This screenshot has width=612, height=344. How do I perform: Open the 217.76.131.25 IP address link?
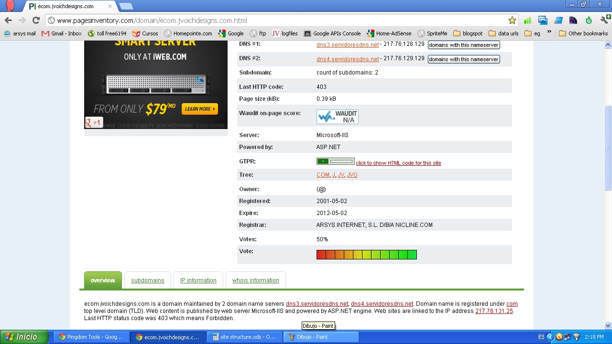coord(494,311)
